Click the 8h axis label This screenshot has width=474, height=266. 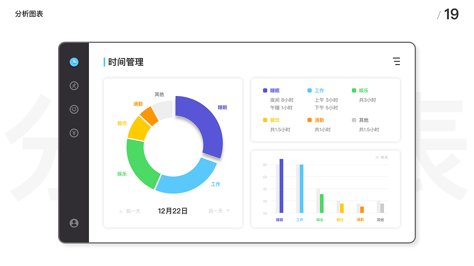coord(265,165)
